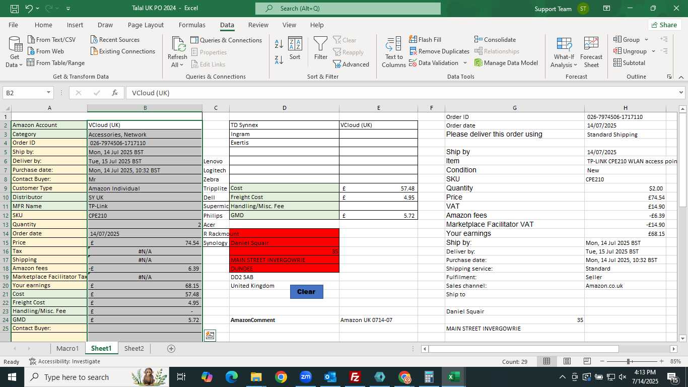Switch to the Sheet2 tab
Image resolution: width=688 pixels, height=387 pixels.
pos(134,348)
